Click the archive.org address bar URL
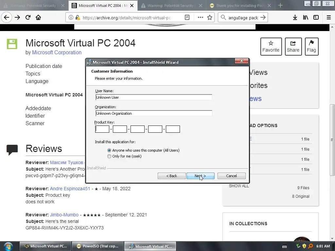The image size is (335, 251). (127, 18)
